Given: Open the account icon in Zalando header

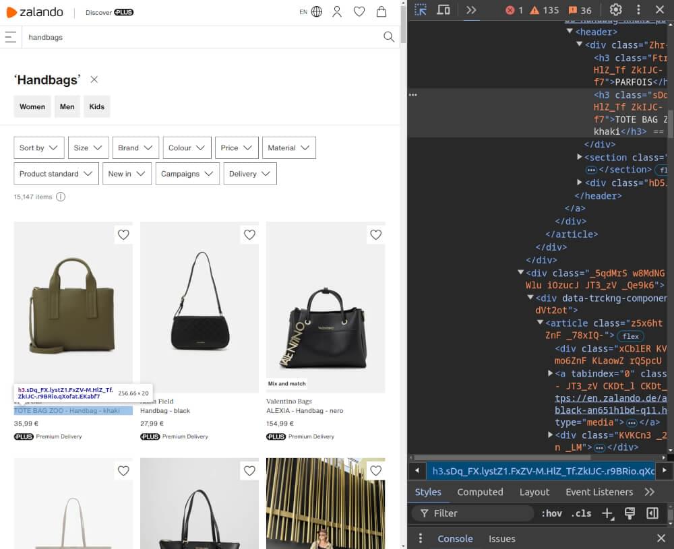Looking at the screenshot, I should click(x=337, y=11).
